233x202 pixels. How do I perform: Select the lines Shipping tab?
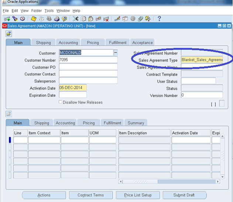click(42, 123)
